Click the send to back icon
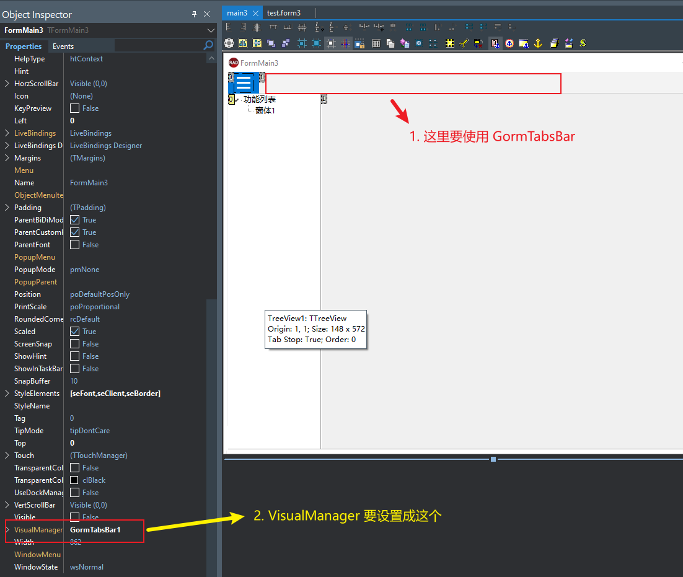This screenshot has height=577, width=683. pyautogui.click(x=286, y=43)
